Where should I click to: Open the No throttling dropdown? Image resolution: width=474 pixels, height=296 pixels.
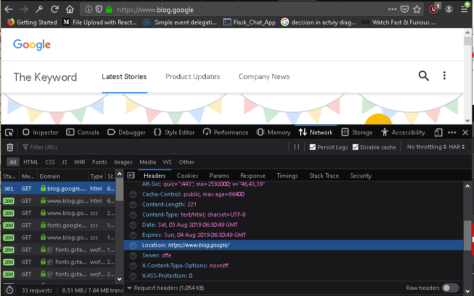pos(427,147)
